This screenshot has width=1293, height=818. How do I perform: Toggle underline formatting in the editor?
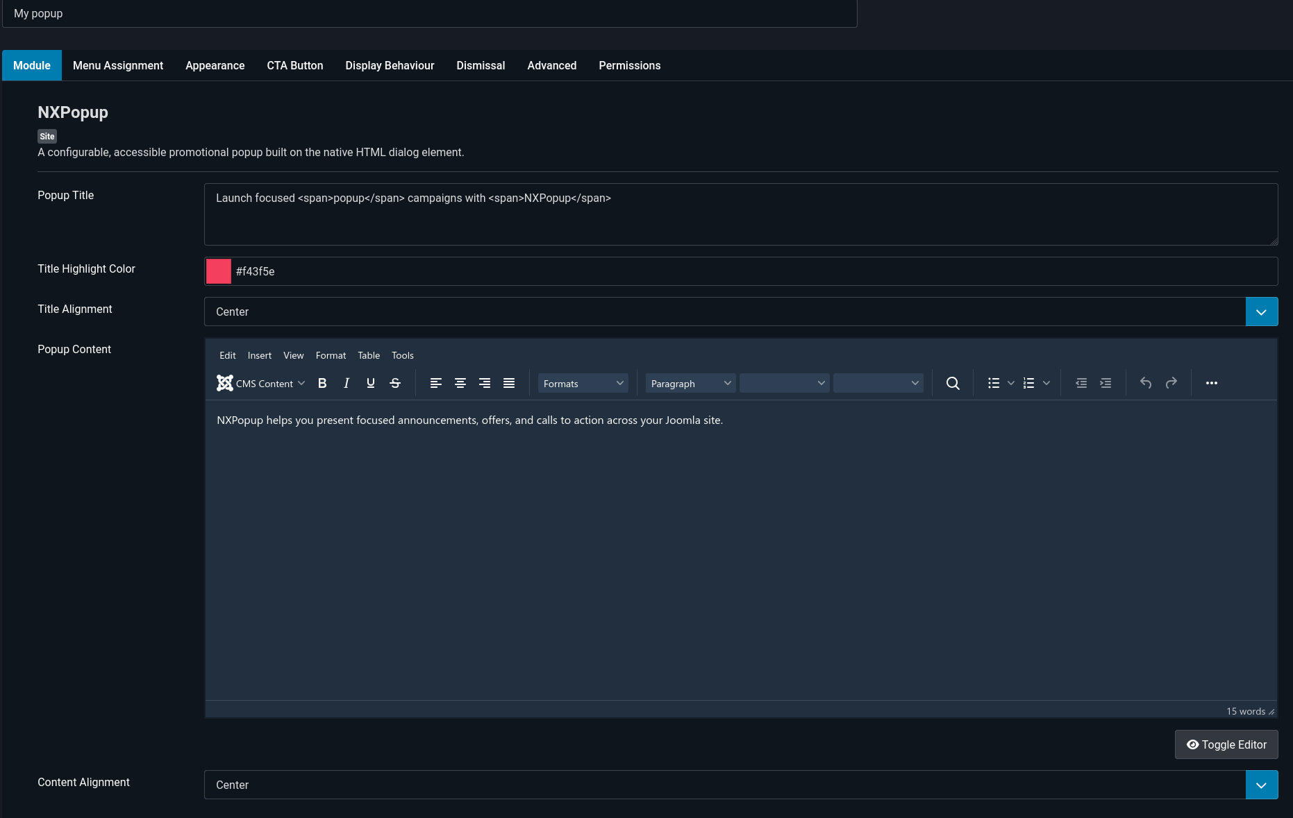(371, 383)
